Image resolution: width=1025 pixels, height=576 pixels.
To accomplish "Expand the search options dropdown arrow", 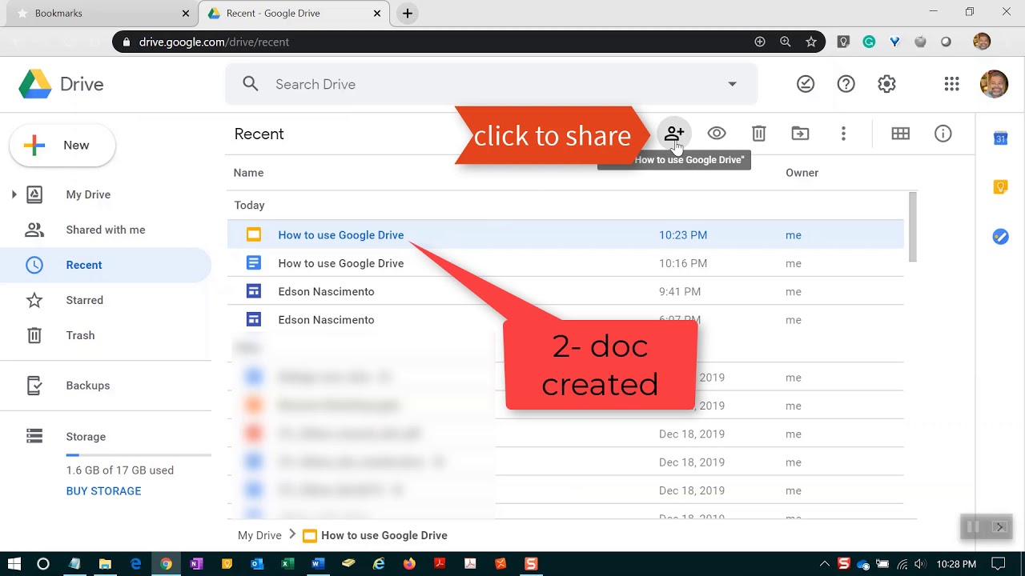I will (732, 84).
